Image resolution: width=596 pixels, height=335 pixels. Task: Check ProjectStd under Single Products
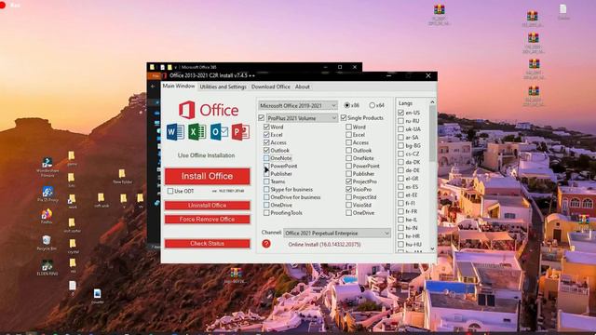(348, 197)
